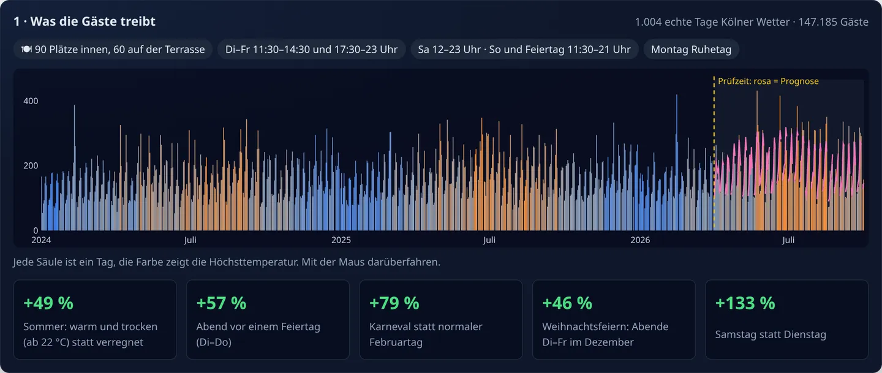Click the 2026 x-axis label
This screenshot has width=882, height=373.
tap(640, 240)
